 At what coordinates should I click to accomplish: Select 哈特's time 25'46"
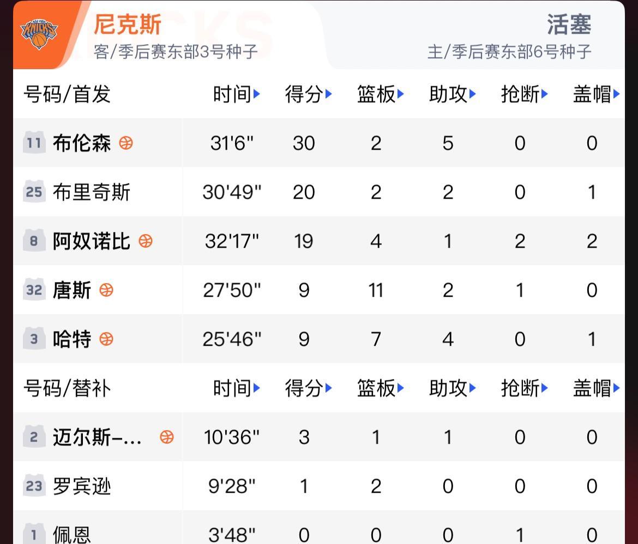point(232,339)
